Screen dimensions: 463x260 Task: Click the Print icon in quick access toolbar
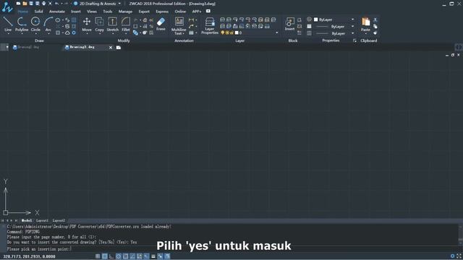click(43, 4)
